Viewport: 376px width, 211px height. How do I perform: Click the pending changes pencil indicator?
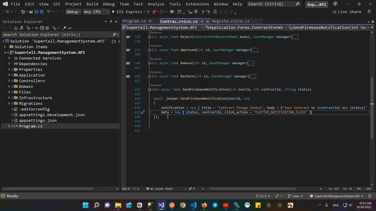[278, 196]
